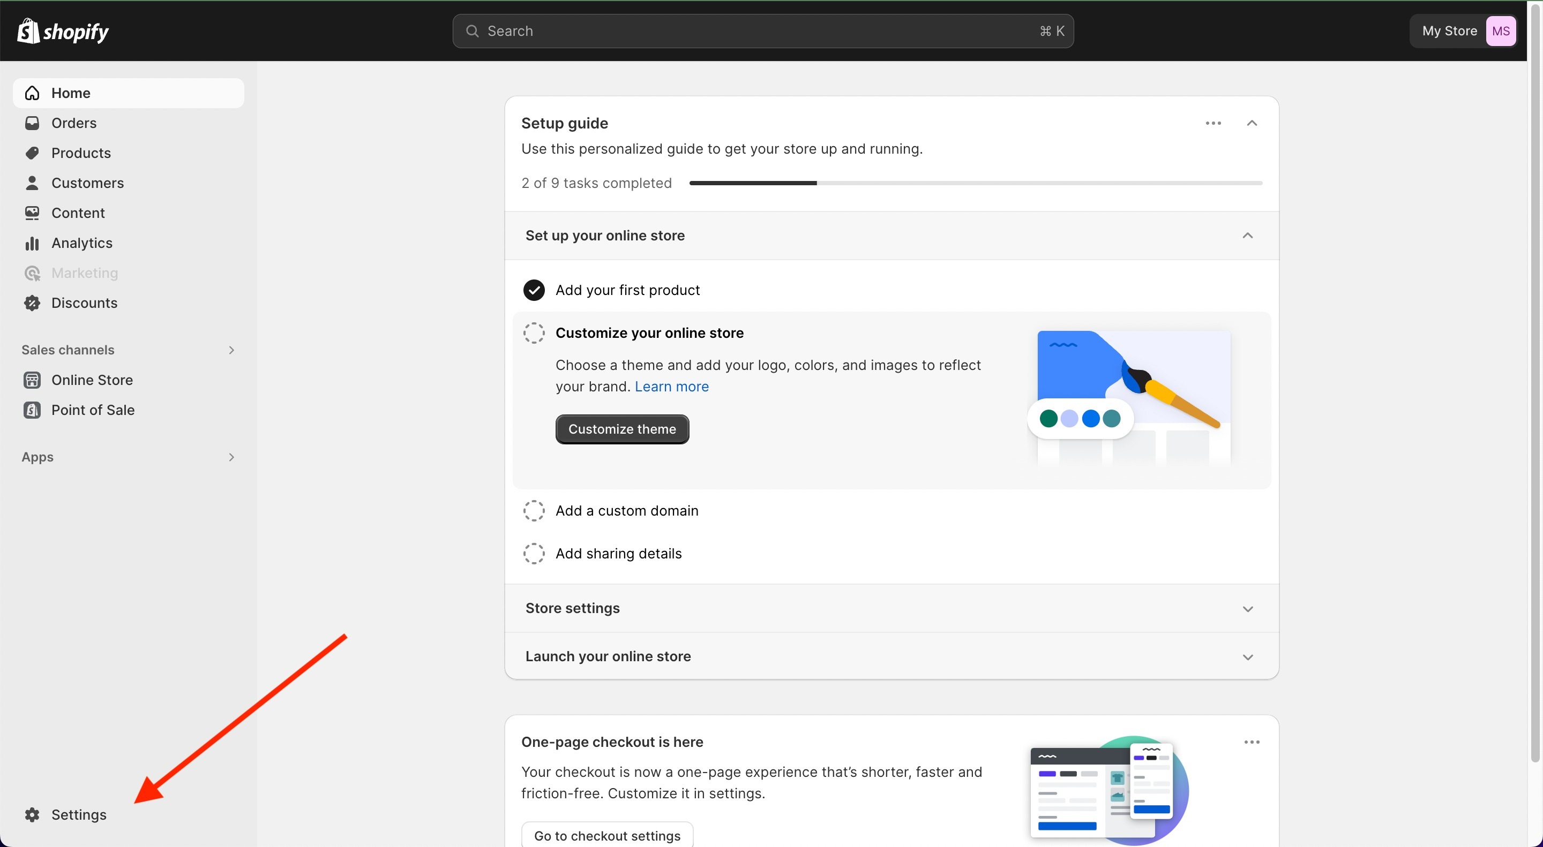Screen dimensions: 1543x847
Task: Click the Analytics bar chart icon
Action: pos(32,243)
